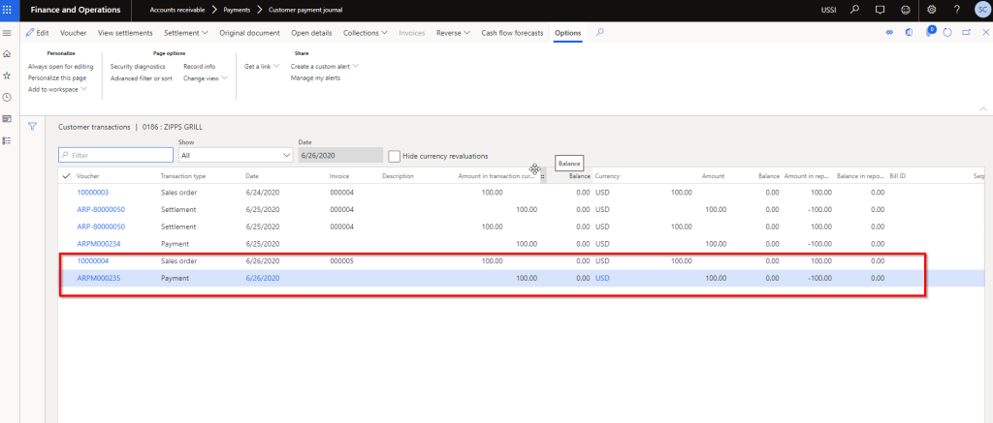Click the Home icon in left sidebar
The image size is (993, 423).
pyautogui.click(x=7, y=54)
